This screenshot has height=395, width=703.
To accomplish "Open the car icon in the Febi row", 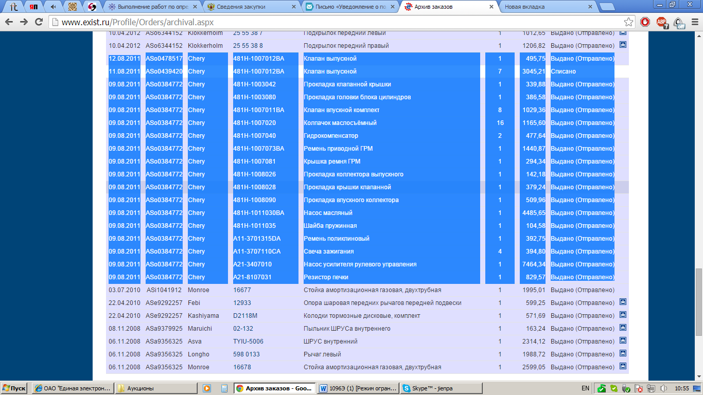I will [x=622, y=302].
